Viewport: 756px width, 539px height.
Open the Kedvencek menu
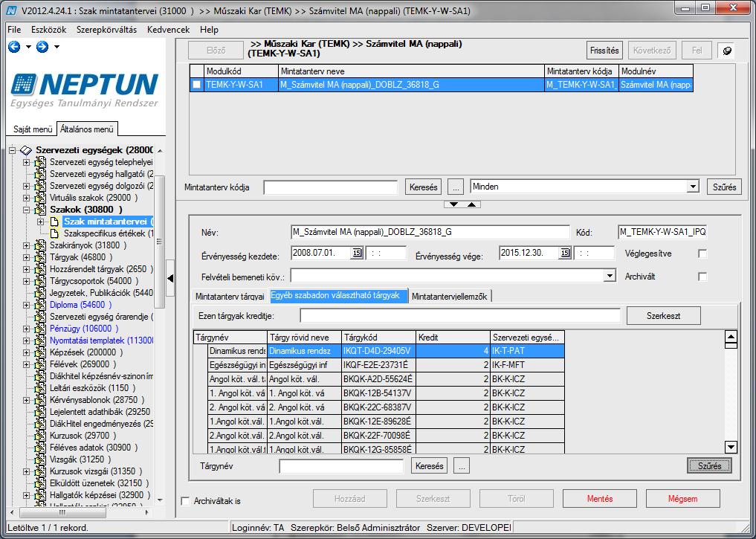point(168,30)
